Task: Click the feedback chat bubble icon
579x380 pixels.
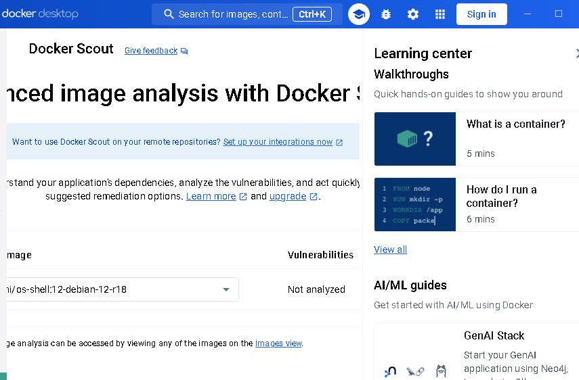Action: [184, 51]
